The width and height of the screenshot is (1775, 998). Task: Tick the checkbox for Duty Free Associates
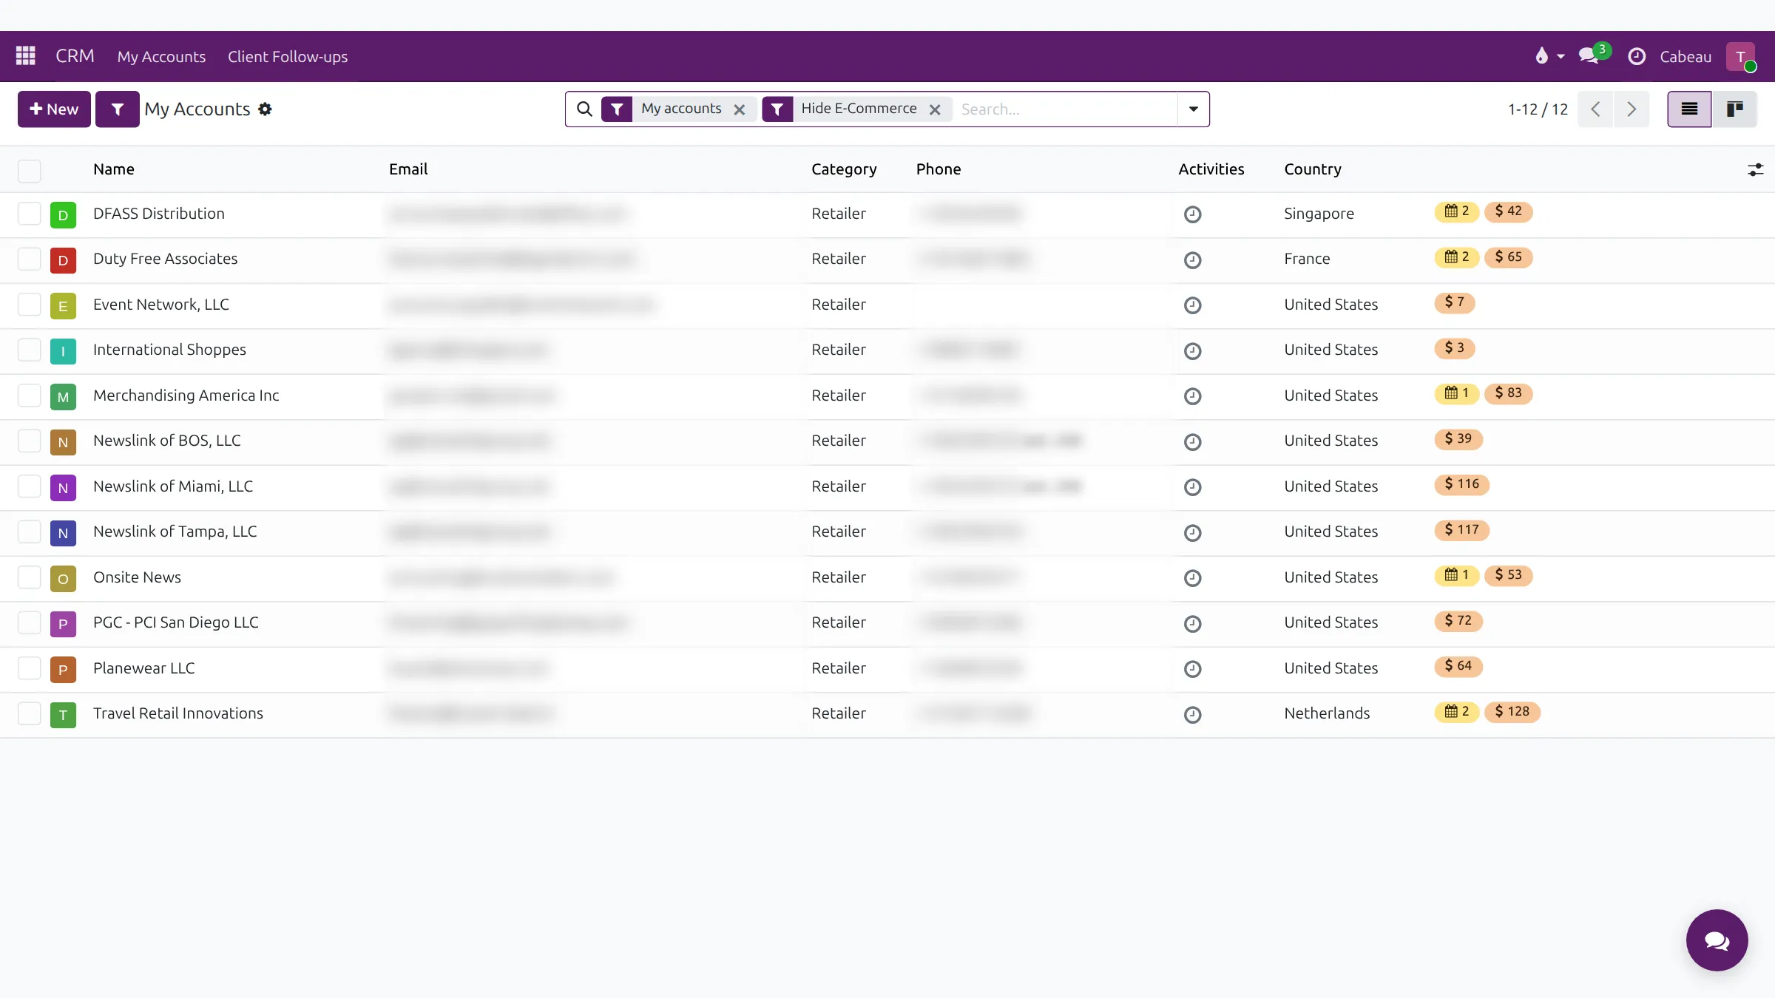30,259
